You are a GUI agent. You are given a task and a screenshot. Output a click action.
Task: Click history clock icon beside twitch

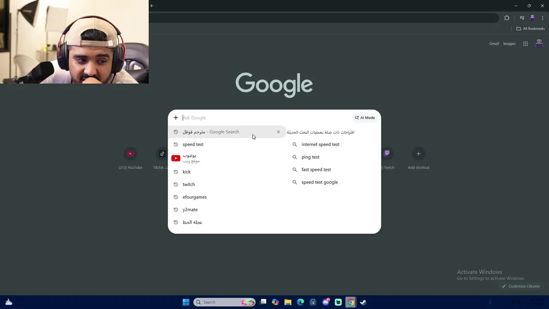point(176,184)
